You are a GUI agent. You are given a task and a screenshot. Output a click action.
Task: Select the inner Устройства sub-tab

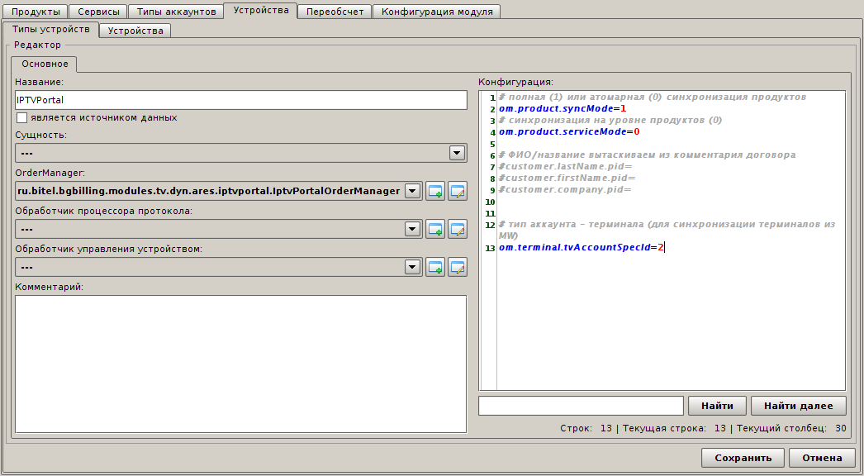tap(135, 31)
